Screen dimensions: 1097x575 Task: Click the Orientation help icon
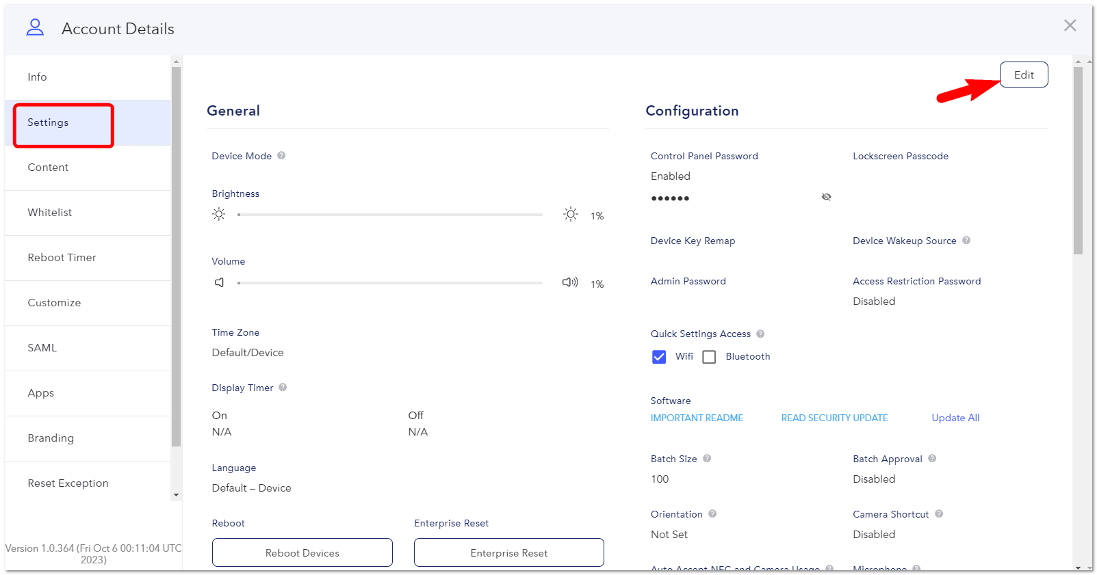712,514
